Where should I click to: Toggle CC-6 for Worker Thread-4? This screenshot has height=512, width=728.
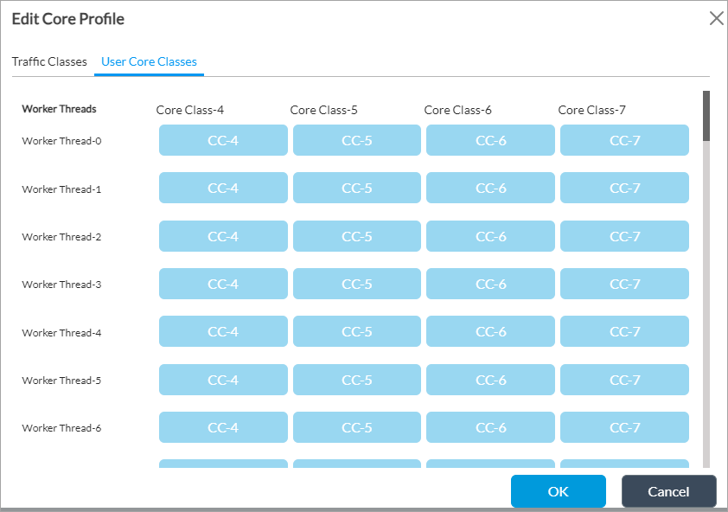tap(490, 331)
